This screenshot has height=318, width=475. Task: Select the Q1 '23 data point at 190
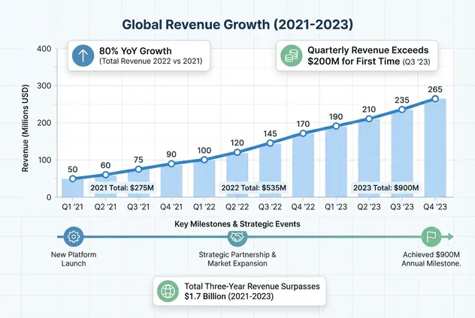[337, 126]
